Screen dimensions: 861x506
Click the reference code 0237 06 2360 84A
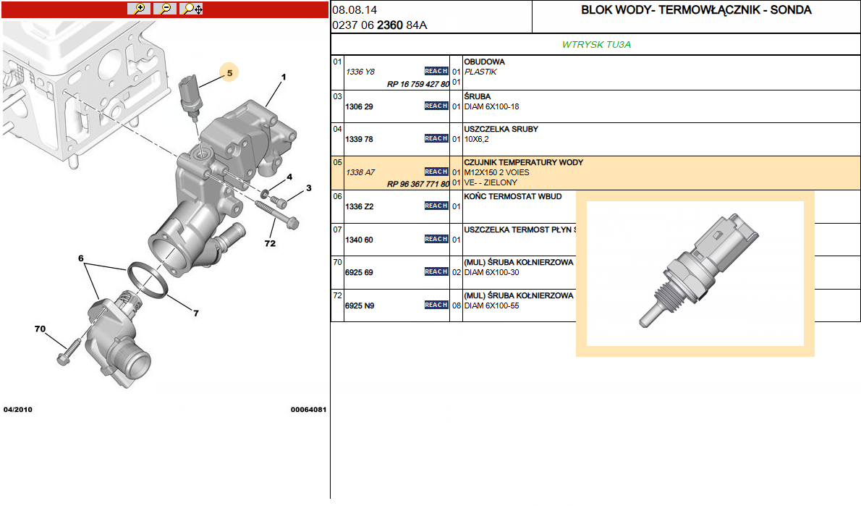click(379, 25)
